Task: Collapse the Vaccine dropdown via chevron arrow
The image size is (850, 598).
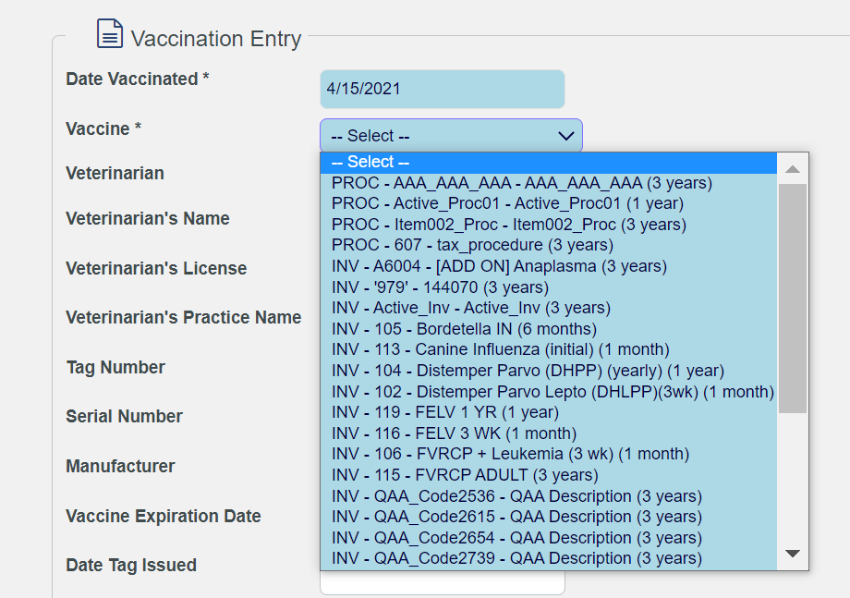Action: click(566, 136)
